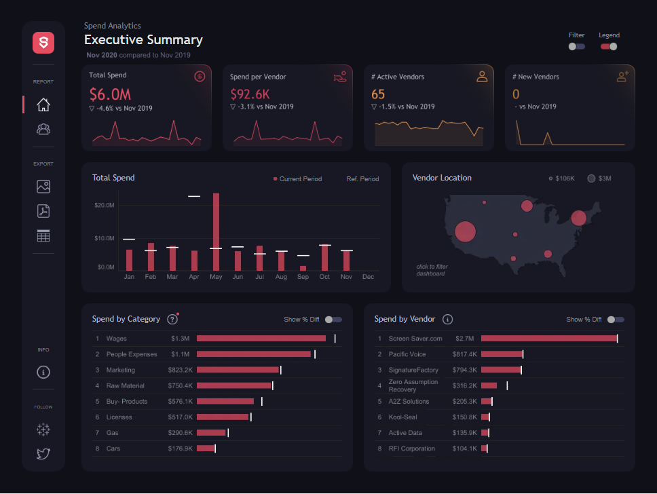Click the large West Coast vendor bubble
The width and height of the screenshot is (657, 494).
tap(466, 231)
